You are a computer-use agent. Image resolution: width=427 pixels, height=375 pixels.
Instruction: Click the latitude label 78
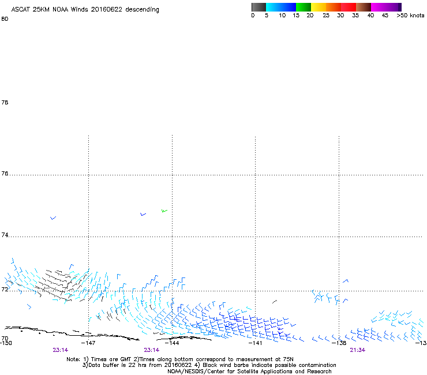coord(5,102)
